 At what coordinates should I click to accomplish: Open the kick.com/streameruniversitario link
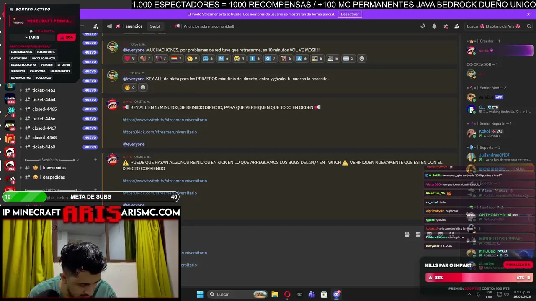[x=160, y=132]
